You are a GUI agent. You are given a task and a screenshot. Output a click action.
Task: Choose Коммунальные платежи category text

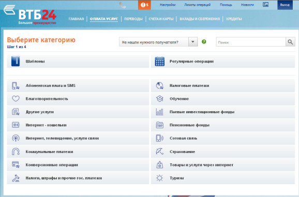[x=49, y=151]
